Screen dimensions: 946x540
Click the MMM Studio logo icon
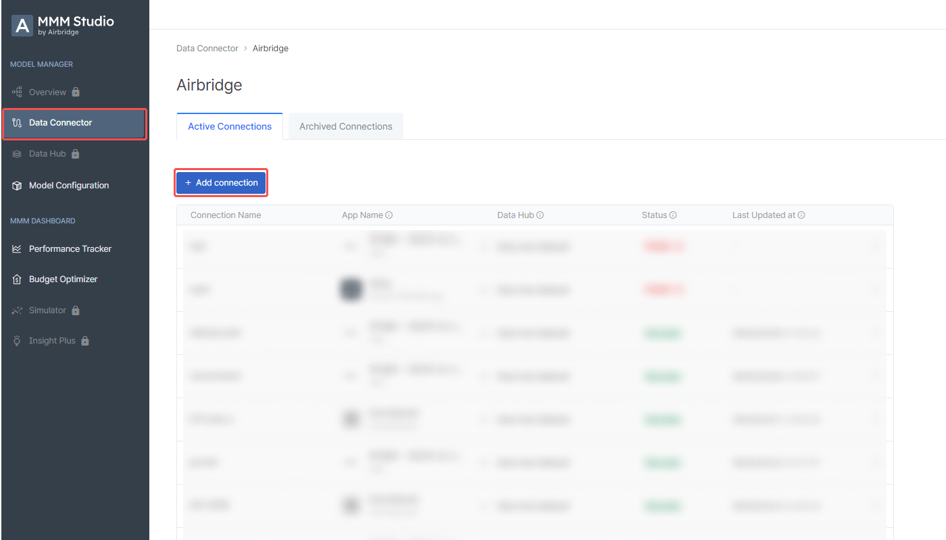22,26
